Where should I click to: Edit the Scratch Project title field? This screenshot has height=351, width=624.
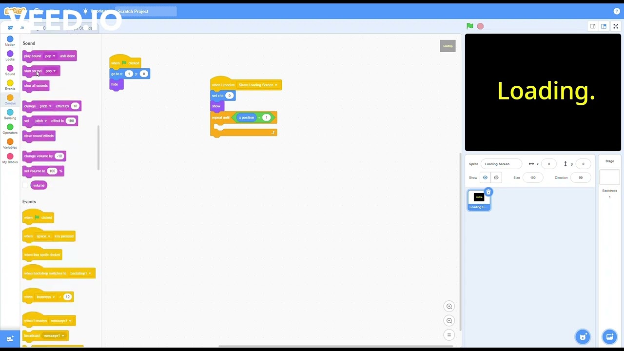click(x=146, y=11)
